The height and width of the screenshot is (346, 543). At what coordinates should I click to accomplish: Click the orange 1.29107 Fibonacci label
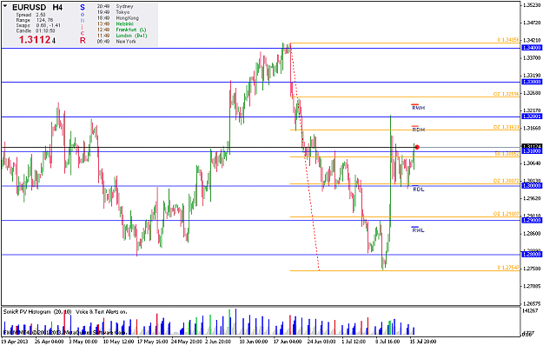coord(507,214)
